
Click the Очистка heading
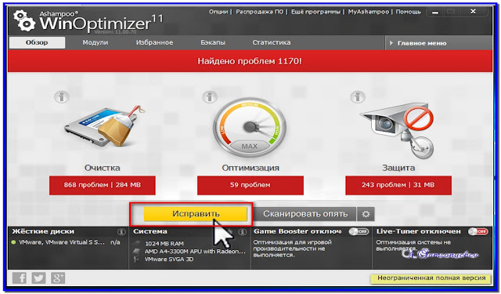(x=103, y=168)
